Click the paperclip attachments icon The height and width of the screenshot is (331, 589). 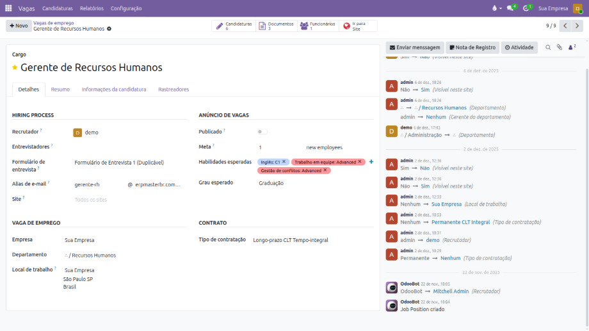pos(559,47)
